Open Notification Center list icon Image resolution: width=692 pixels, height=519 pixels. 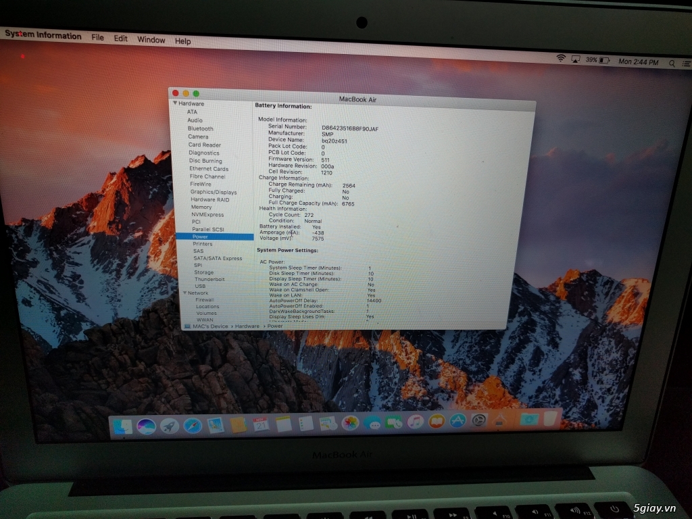tap(687, 64)
